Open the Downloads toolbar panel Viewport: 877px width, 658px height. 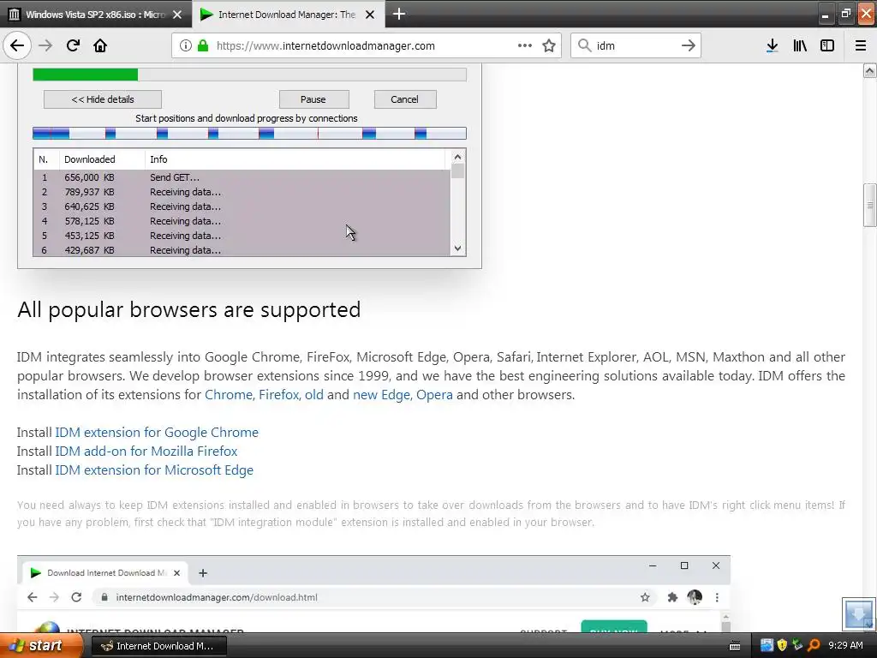[x=772, y=45]
